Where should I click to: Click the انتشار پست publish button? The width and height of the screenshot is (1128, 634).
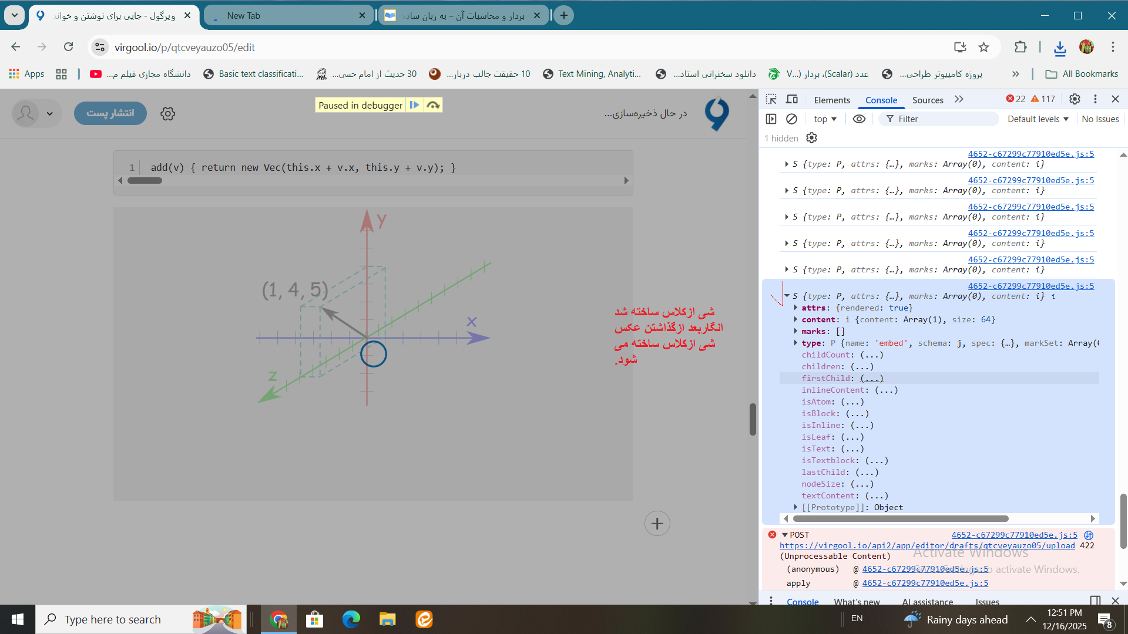point(110,113)
